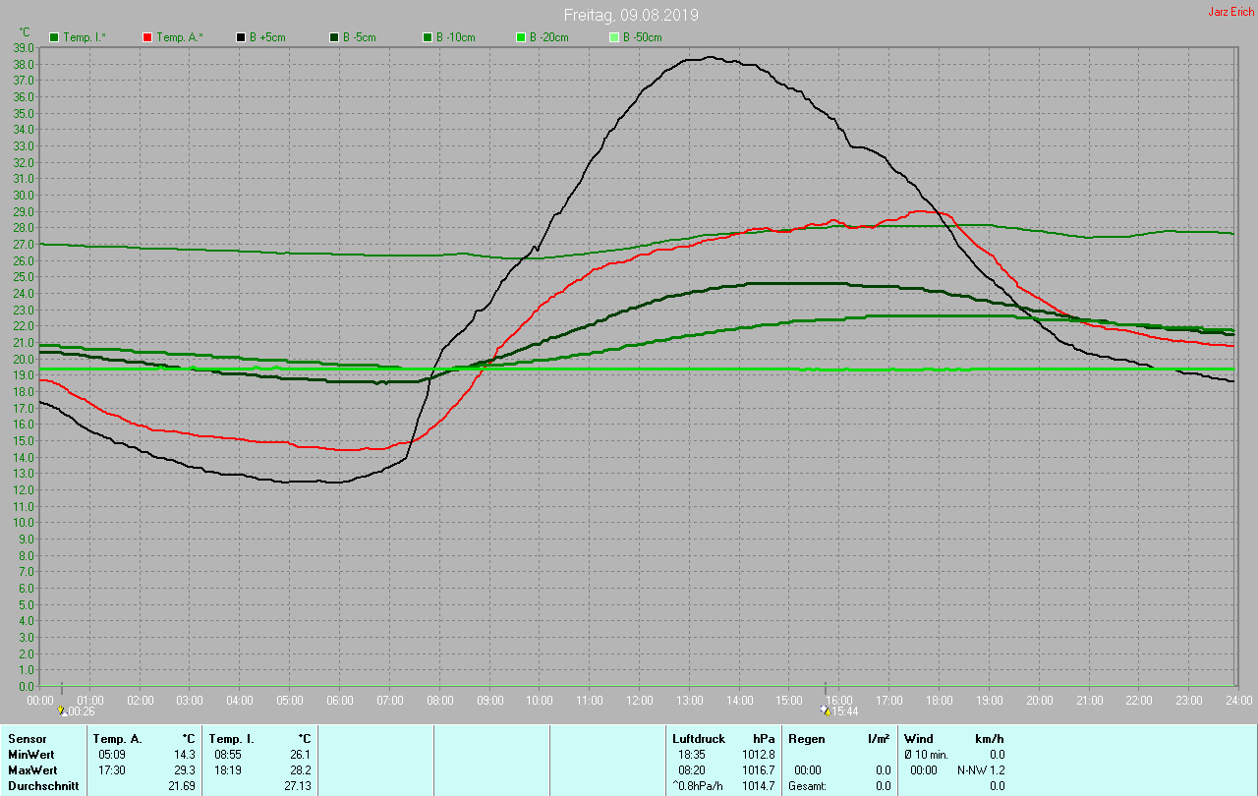Click the 05:09 minimum time for Temp. A.
The height and width of the screenshot is (796, 1258).
coord(112,755)
